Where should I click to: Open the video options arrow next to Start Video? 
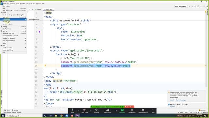pos(91,110)
